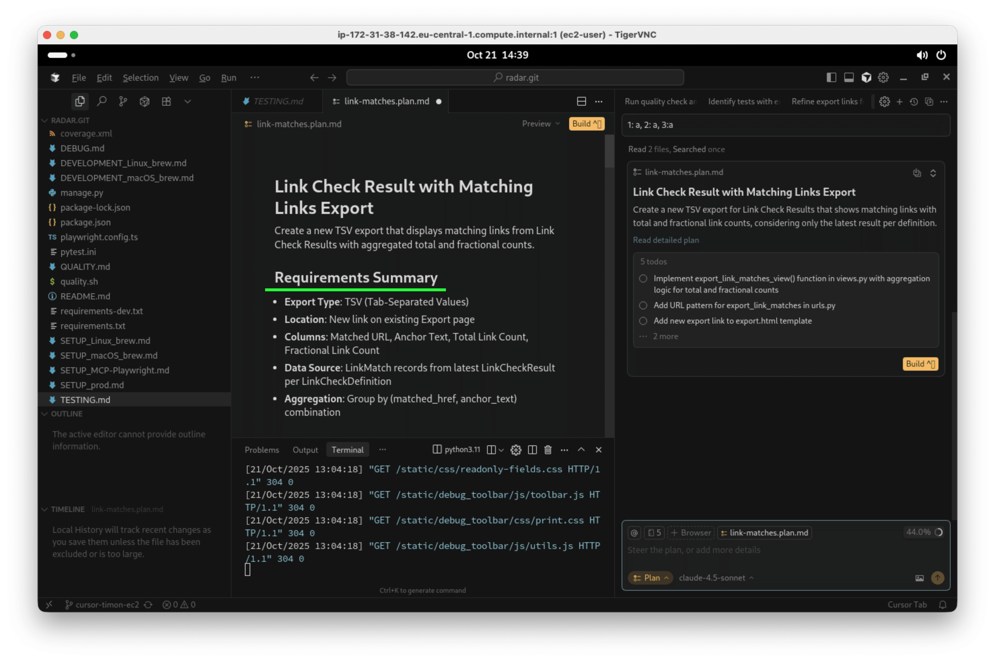
Task: Kill terminal with the trash icon
Action: click(x=548, y=450)
